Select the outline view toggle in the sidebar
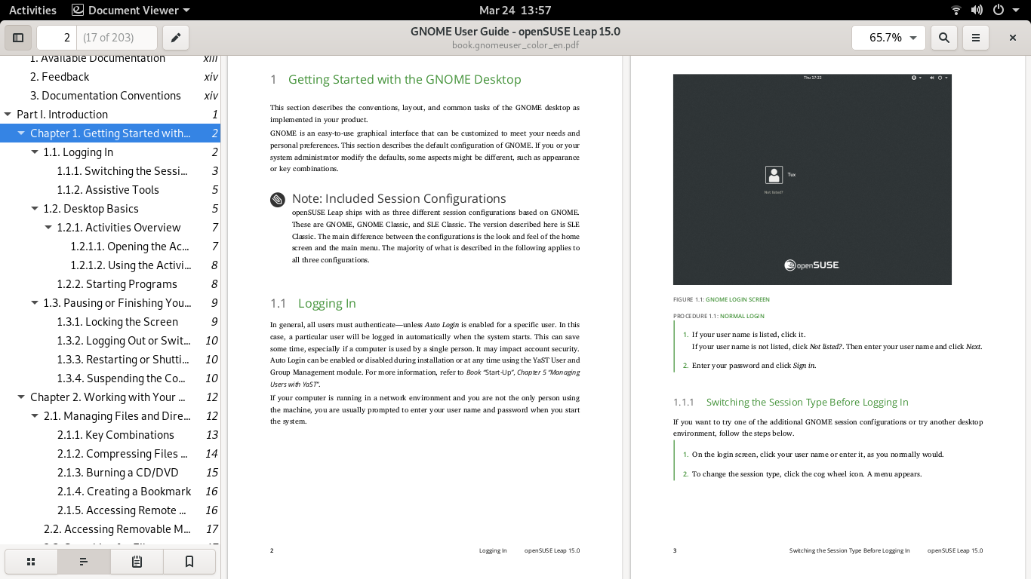The image size is (1031, 579). 83,561
